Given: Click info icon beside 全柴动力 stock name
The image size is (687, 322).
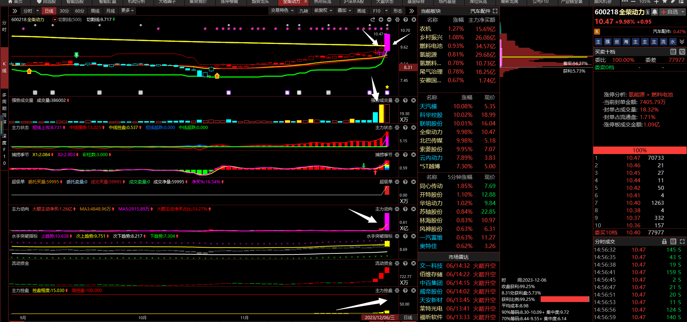Looking at the screenshot, I should click(648, 12).
